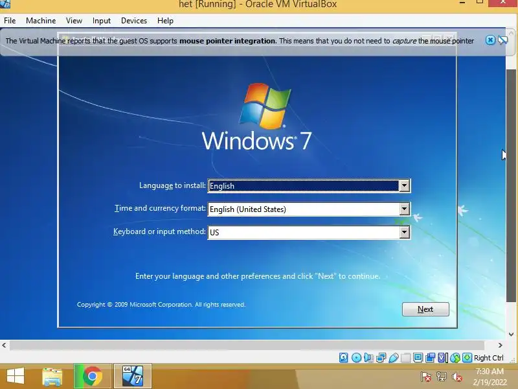This screenshot has width=518, height=389.
Task: Expand the Time and currency format dropdown
Action: [x=404, y=209]
